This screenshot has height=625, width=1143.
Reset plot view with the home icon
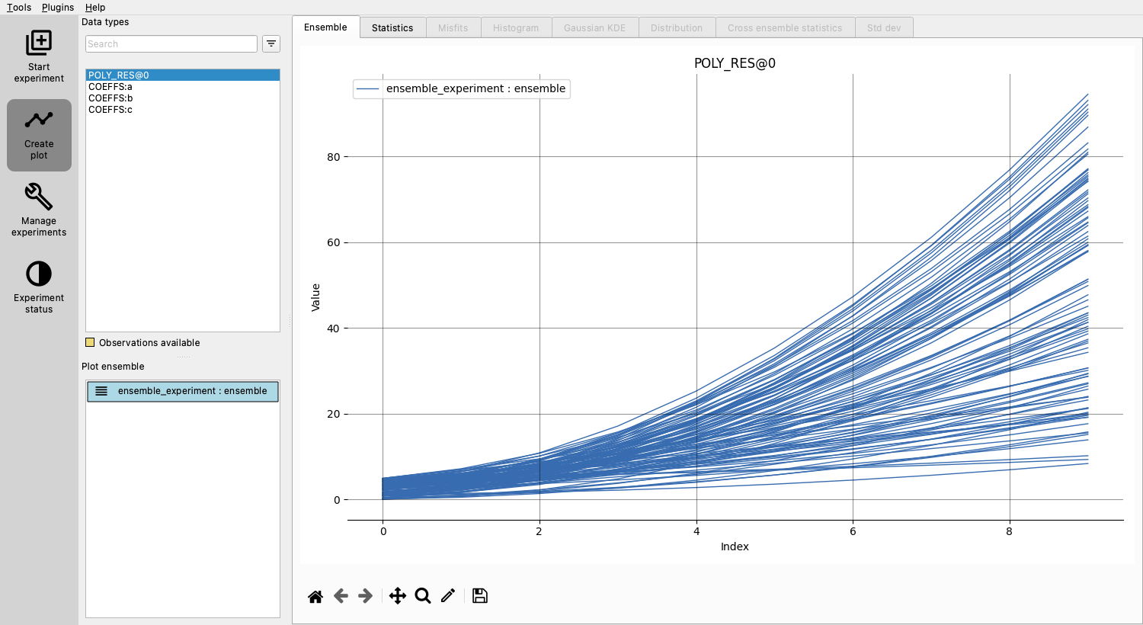pos(315,596)
